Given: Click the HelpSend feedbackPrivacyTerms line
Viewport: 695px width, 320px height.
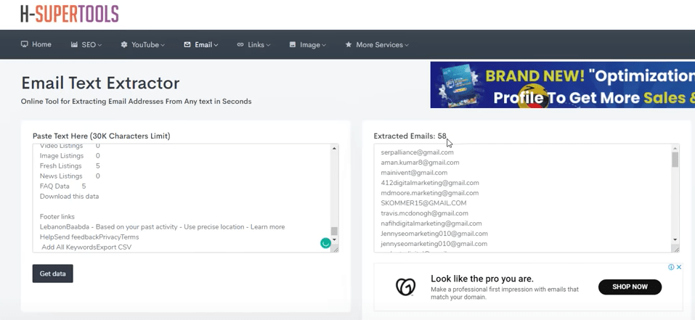Looking at the screenshot, I should [89, 237].
